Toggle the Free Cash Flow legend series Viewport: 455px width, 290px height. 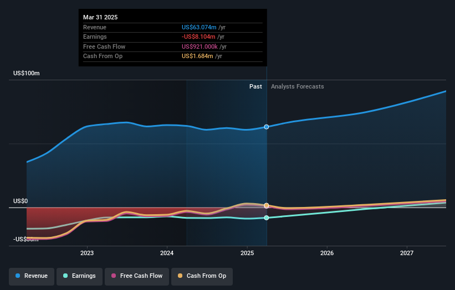tap(137, 276)
